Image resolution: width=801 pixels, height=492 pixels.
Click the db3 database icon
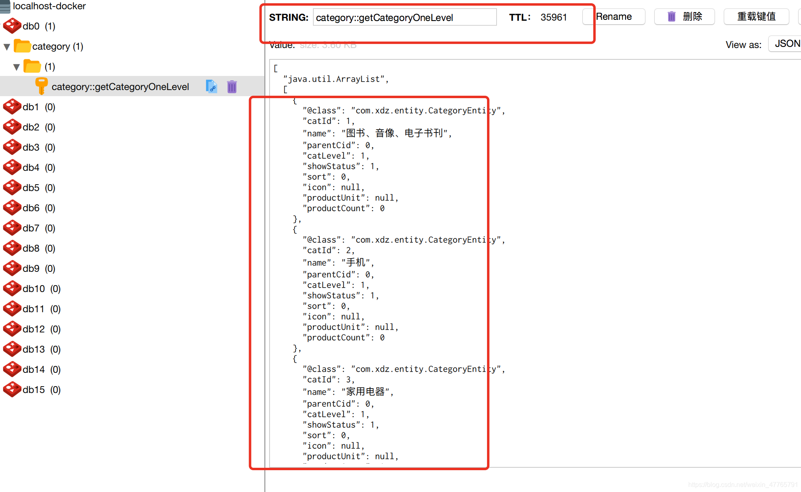pos(12,147)
